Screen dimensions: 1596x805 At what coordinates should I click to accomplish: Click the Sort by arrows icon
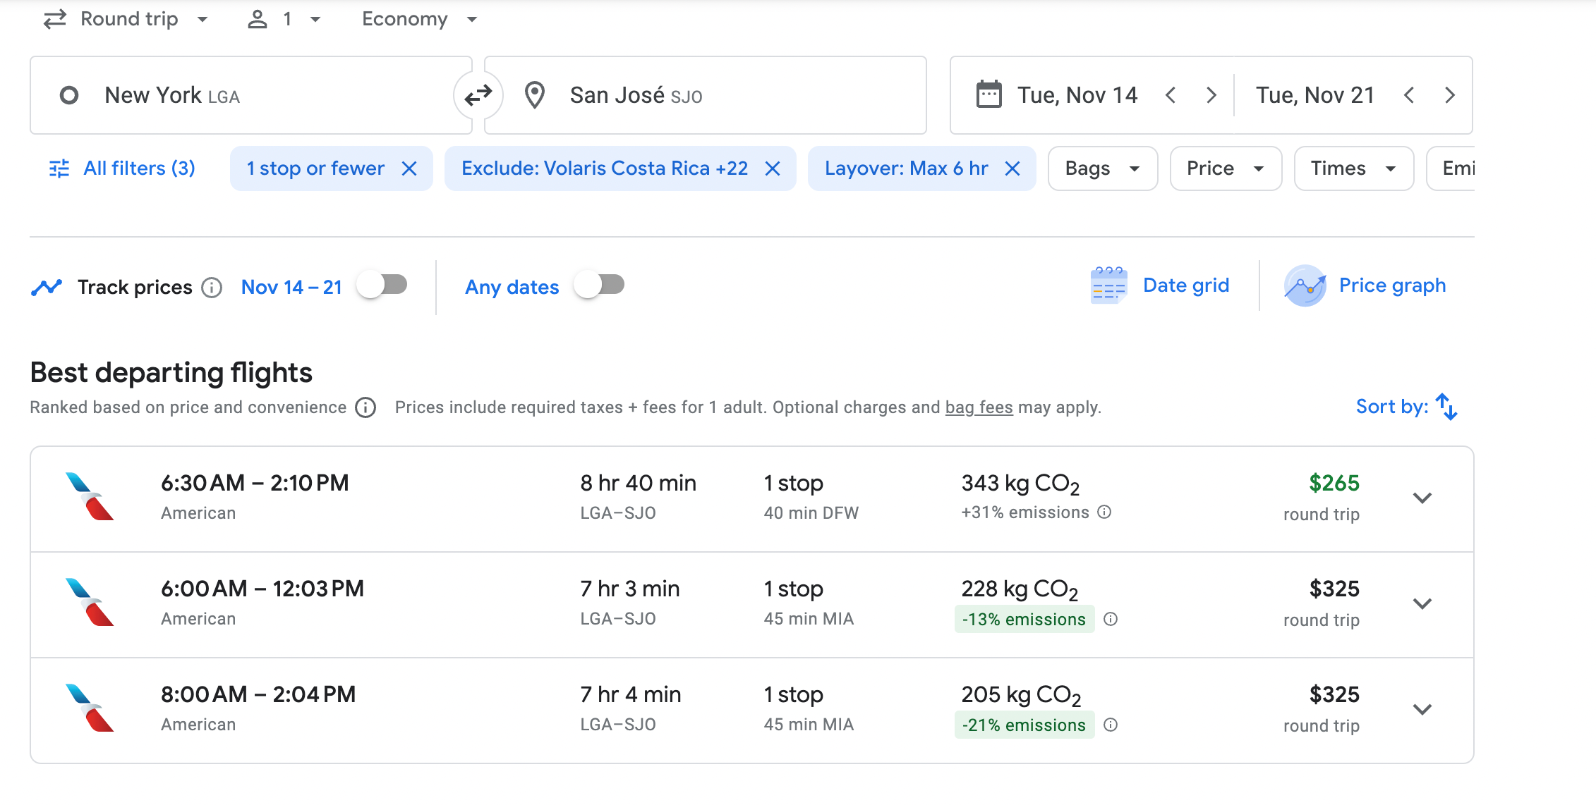(x=1446, y=407)
